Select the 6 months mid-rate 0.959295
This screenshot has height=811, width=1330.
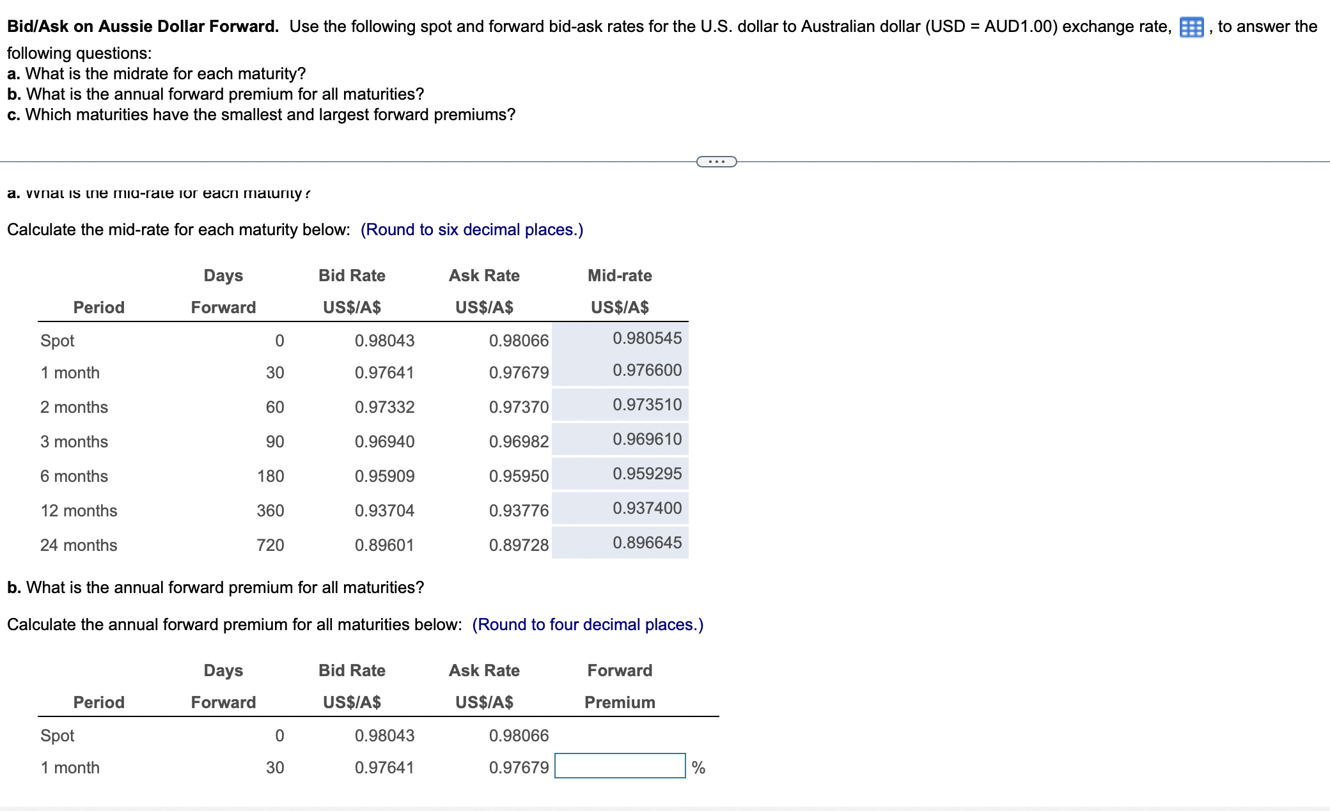point(646,474)
